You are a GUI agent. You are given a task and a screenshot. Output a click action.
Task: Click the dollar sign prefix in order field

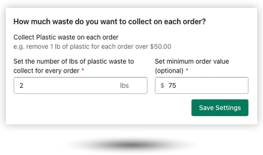(162, 85)
